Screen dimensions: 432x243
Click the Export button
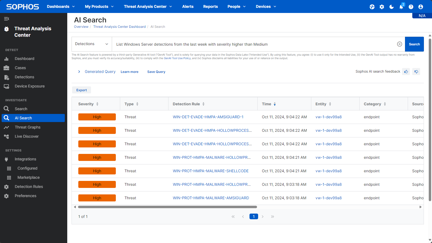pyautogui.click(x=82, y=90)
